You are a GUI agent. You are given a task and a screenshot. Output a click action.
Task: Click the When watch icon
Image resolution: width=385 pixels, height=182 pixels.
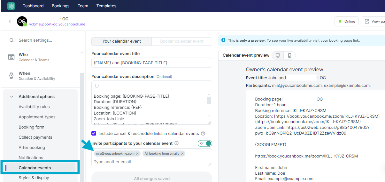(12, 76)
